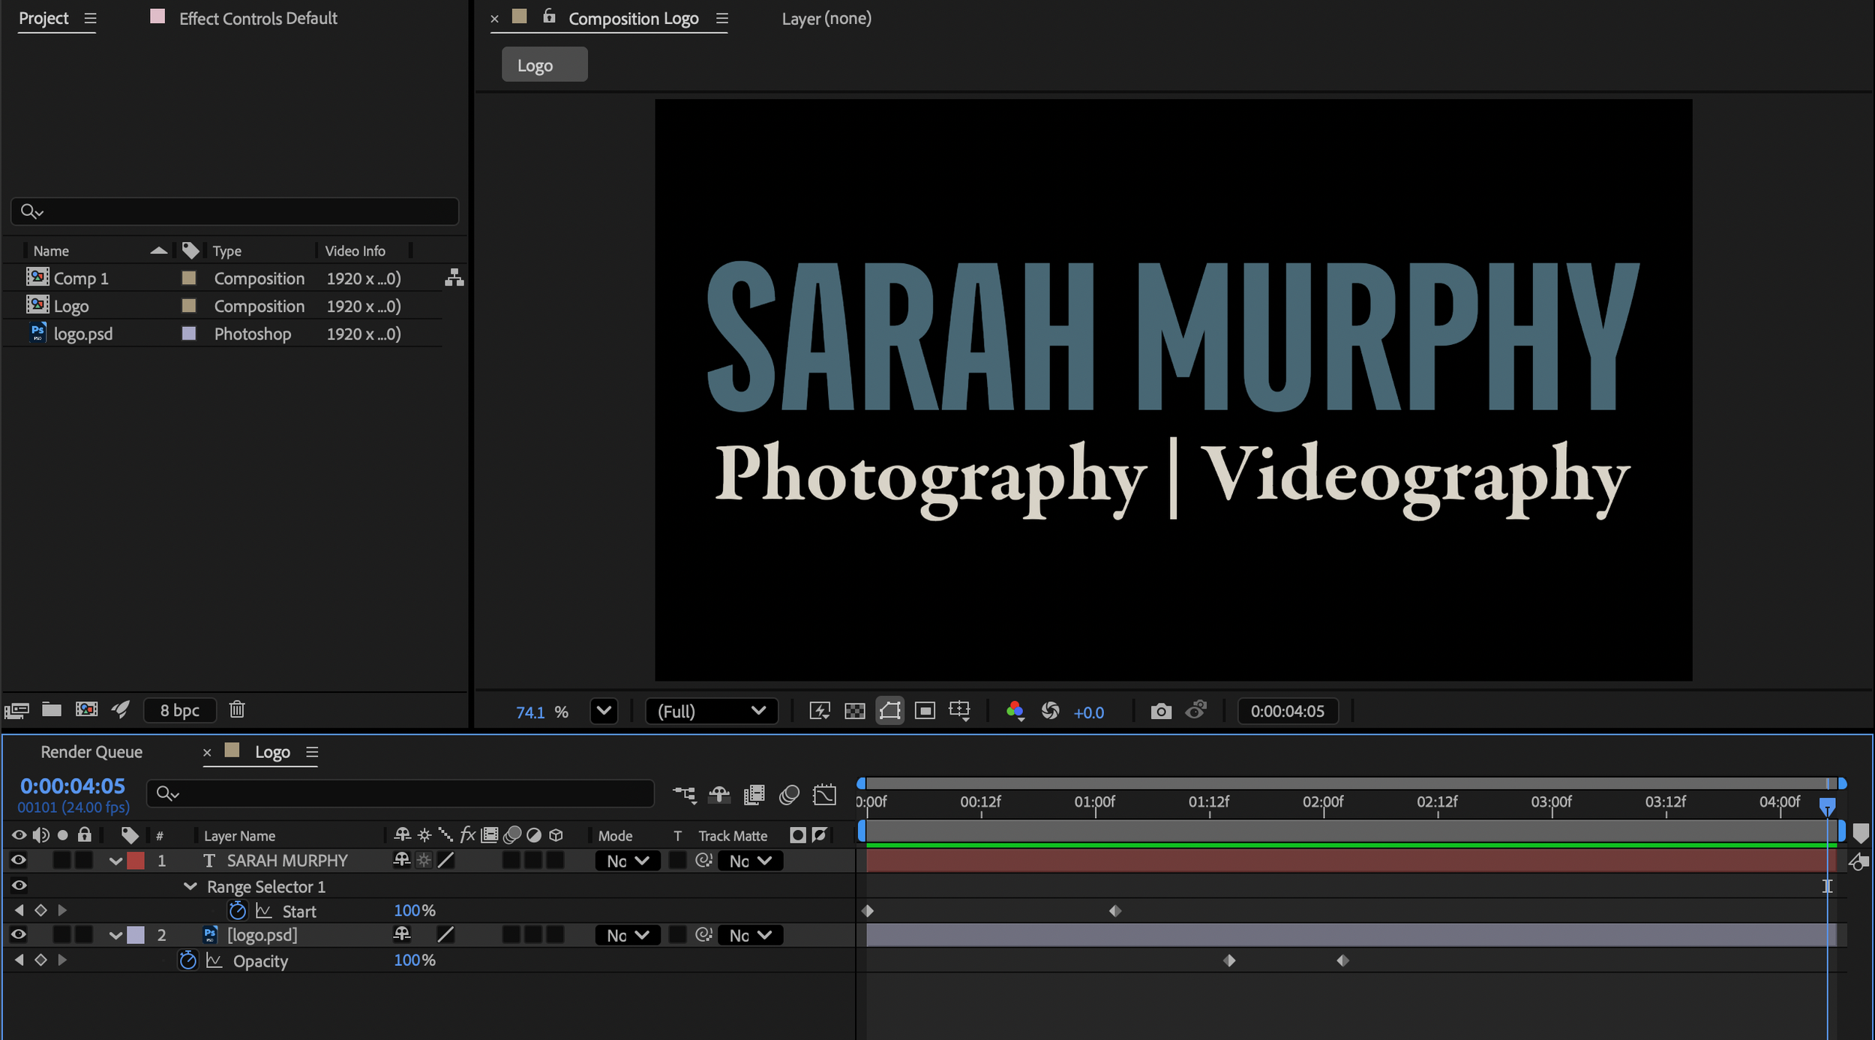
Task: Select the second Opacity keyframe on the timeline
Action: (1342, 960)
